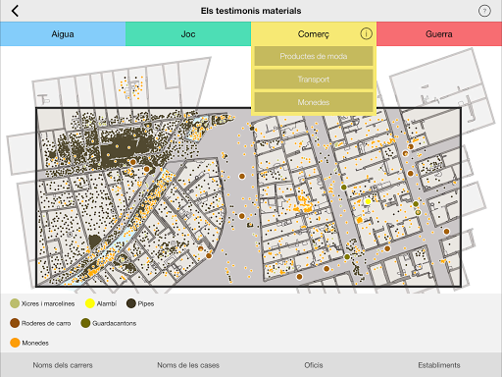Select the Monedes orange legend dot

(15, 343)
